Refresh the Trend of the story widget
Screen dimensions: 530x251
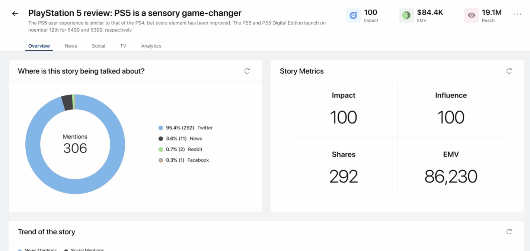(x=509, y=232)
